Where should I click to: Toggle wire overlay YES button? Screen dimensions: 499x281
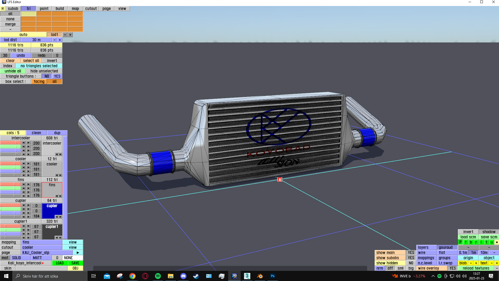(x=453, y=268)
